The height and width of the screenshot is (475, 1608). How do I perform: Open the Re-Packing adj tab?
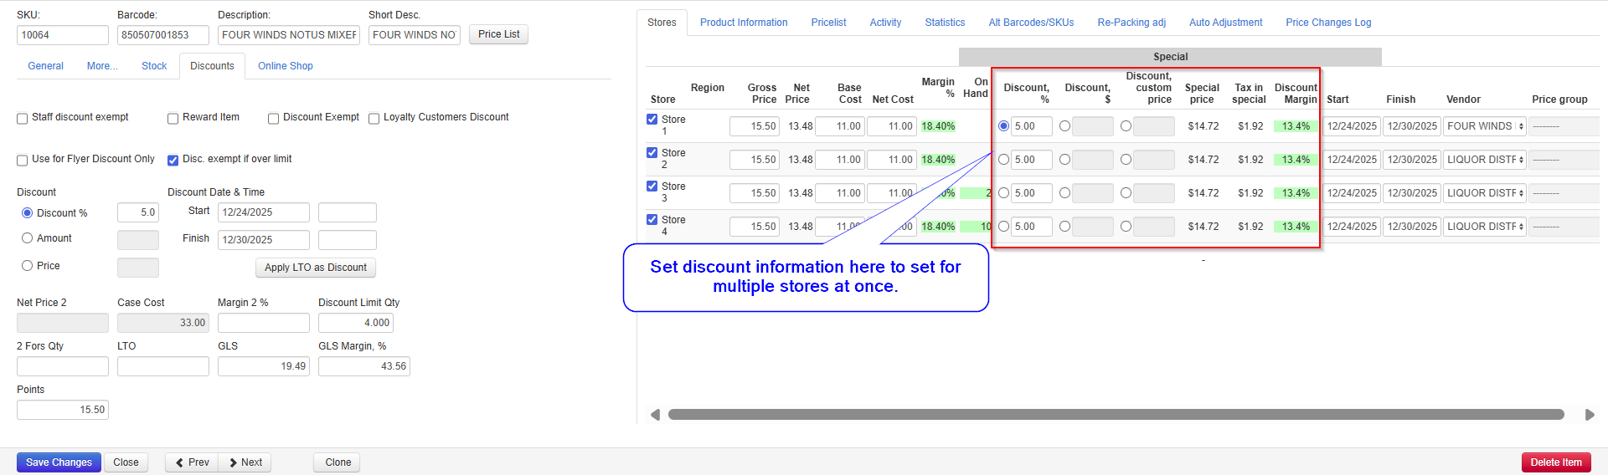(1131, 23)
